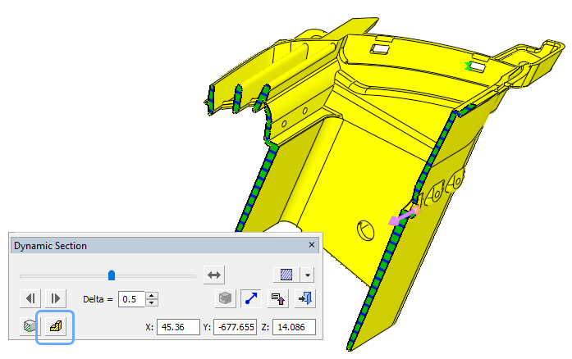Click the highlighted yellow stepped section icon
Viewport: 572px width, 359px height.
pyautogui.click(x=56, y=326)
